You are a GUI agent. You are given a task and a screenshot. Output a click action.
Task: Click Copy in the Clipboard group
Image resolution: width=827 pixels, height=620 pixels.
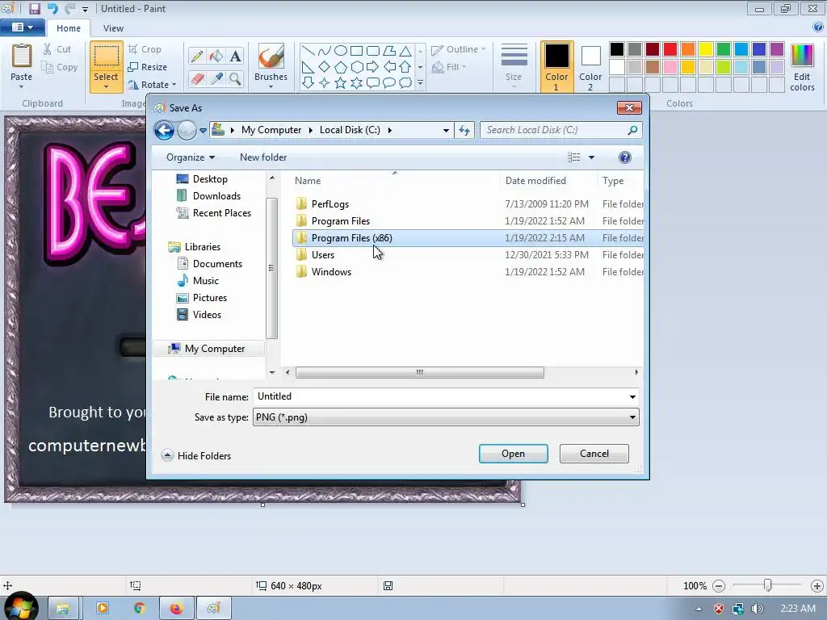tap(60, 67)
